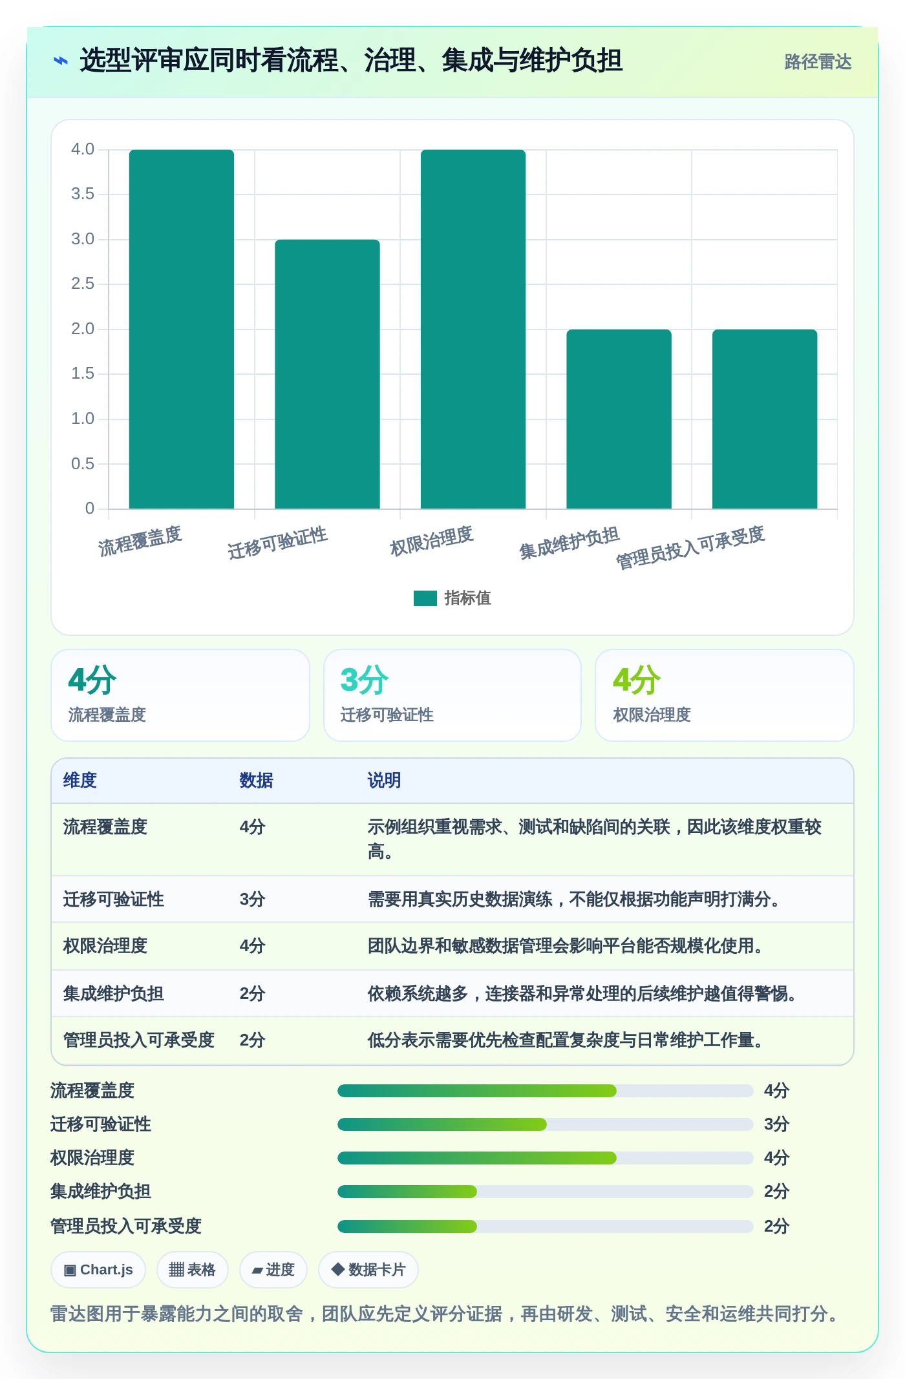Click description starting 团队边界和敏感数据
Screen dimensions: 905x1379
[x=566, y=946]
